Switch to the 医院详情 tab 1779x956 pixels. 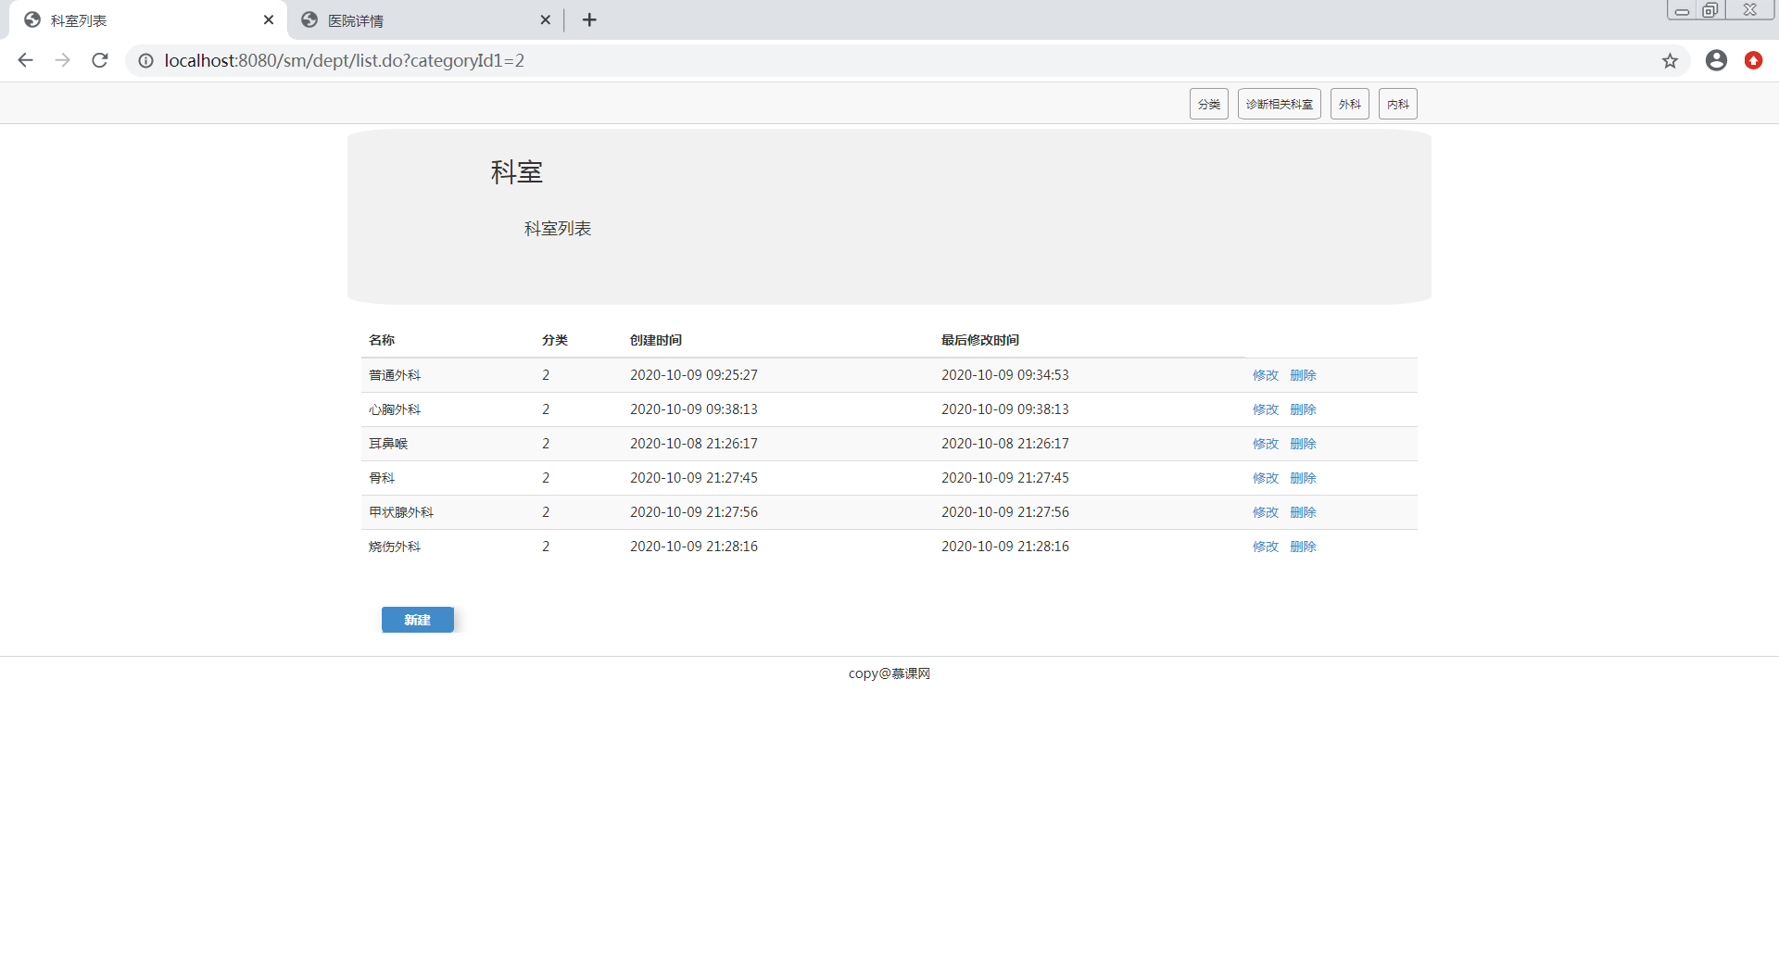pos(424,19)
